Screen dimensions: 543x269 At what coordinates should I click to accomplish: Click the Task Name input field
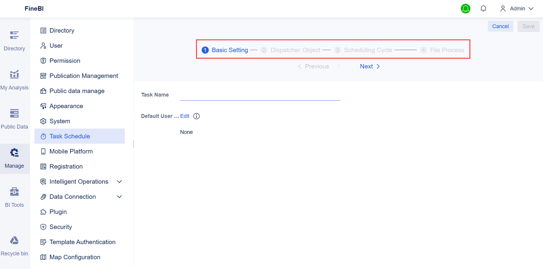pos(260,95)
